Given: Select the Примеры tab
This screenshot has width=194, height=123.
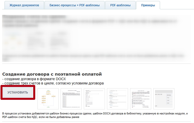Looking at the screenshot, I should [x=148, y=5].
